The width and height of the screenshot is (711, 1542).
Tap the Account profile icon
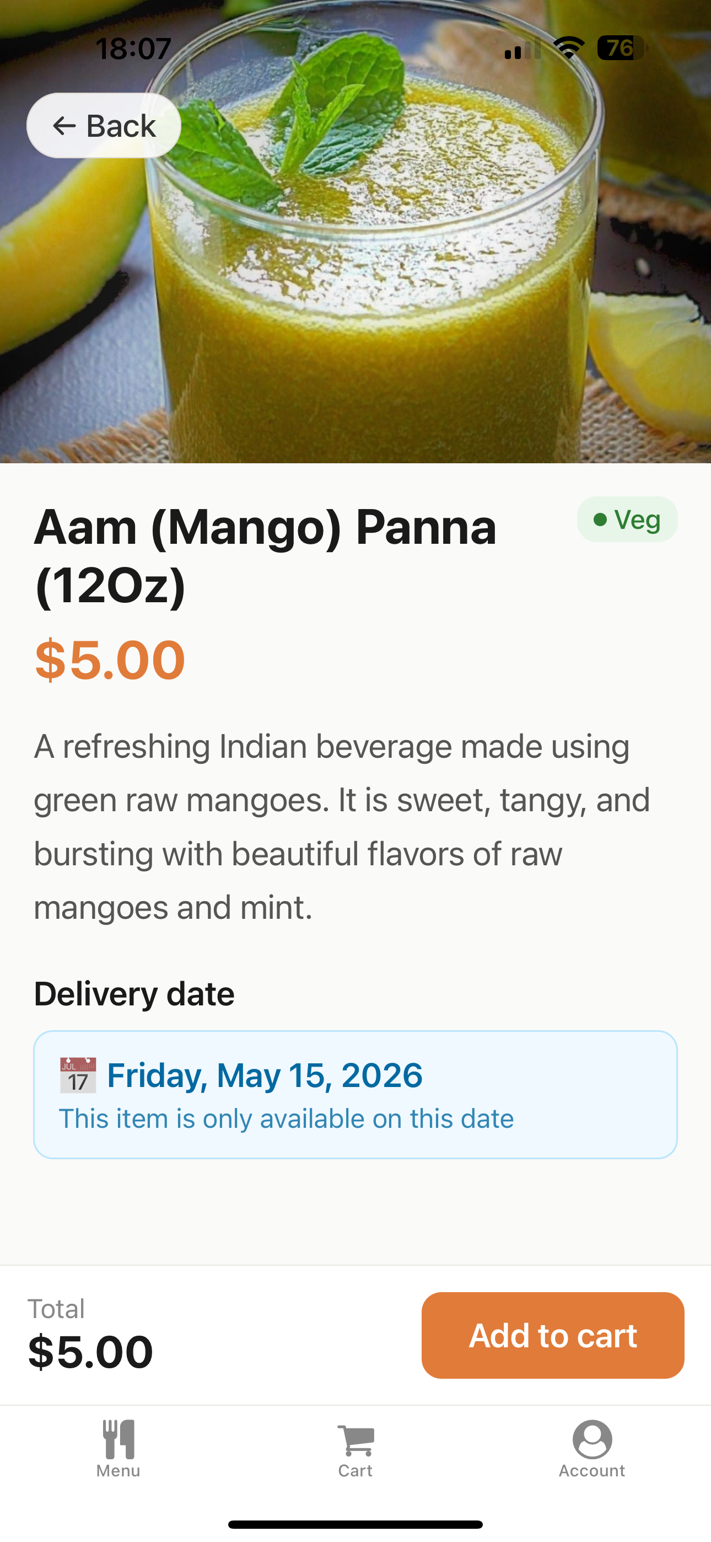(592, 1439)
